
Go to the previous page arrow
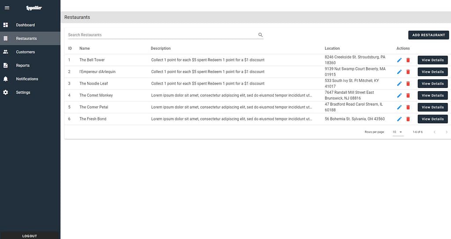coord(434,132)
